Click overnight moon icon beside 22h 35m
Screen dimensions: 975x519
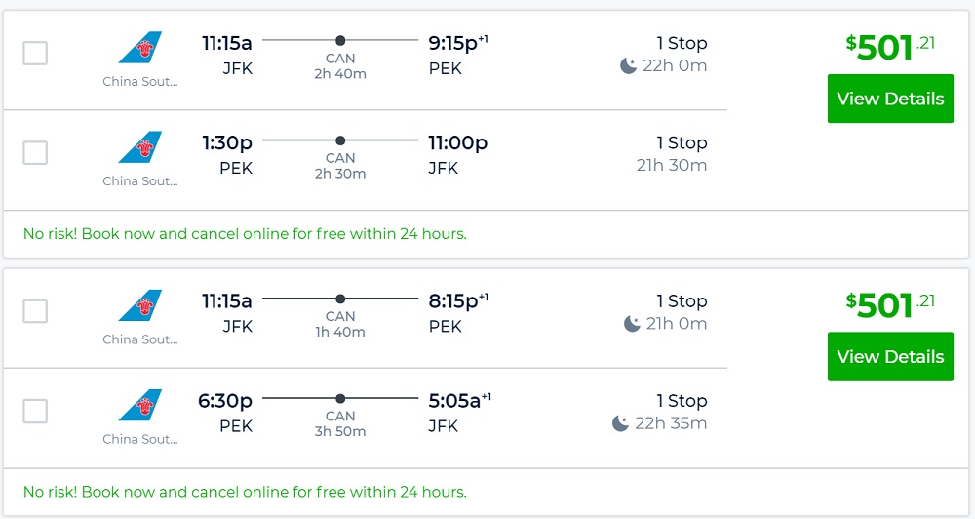point(620,423)
